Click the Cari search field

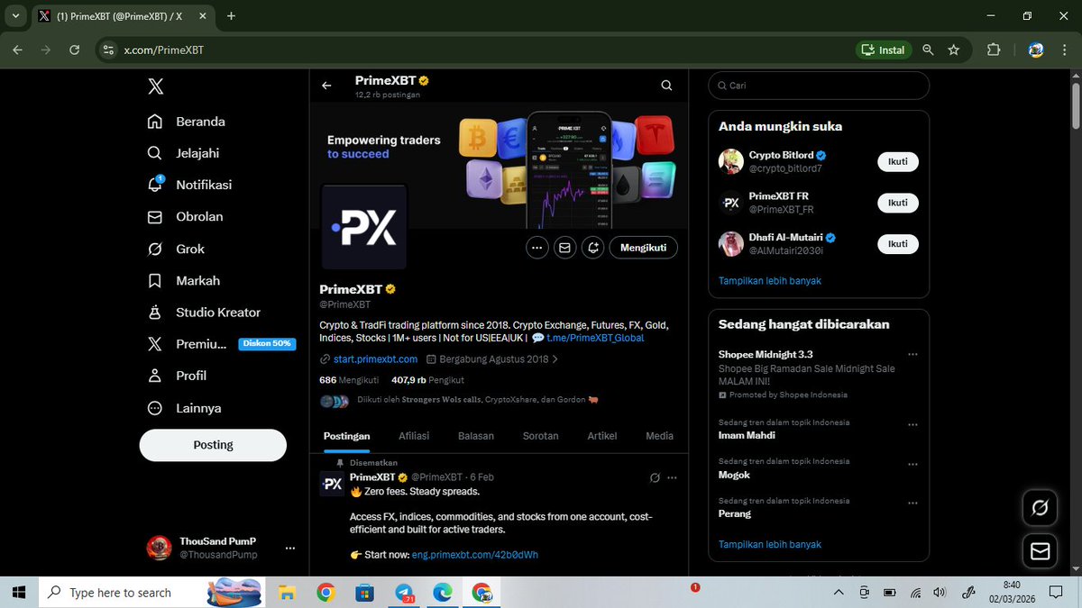tap(819, 86)
